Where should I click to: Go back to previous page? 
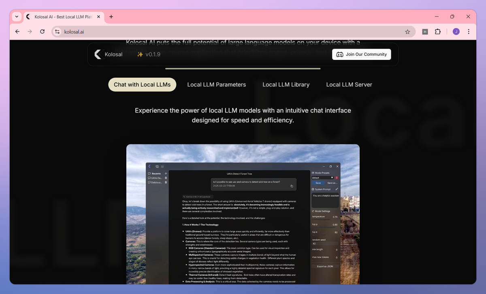point(17,32)
